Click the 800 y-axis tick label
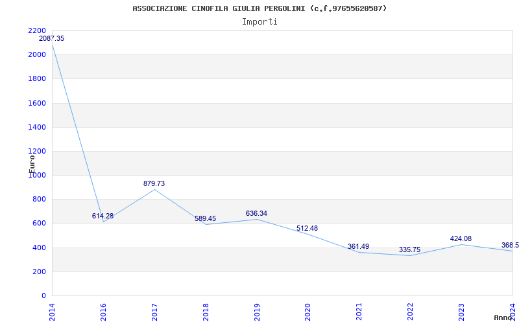 [39, 200]
